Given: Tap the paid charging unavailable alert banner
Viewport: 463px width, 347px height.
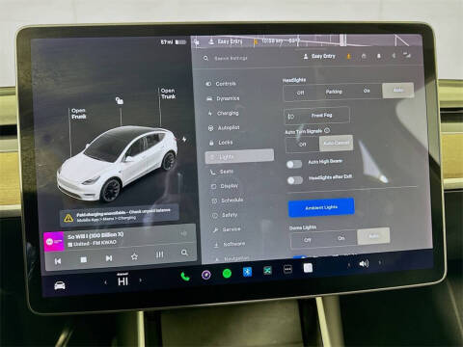Looking at the screenshot, I should point(120,215).
